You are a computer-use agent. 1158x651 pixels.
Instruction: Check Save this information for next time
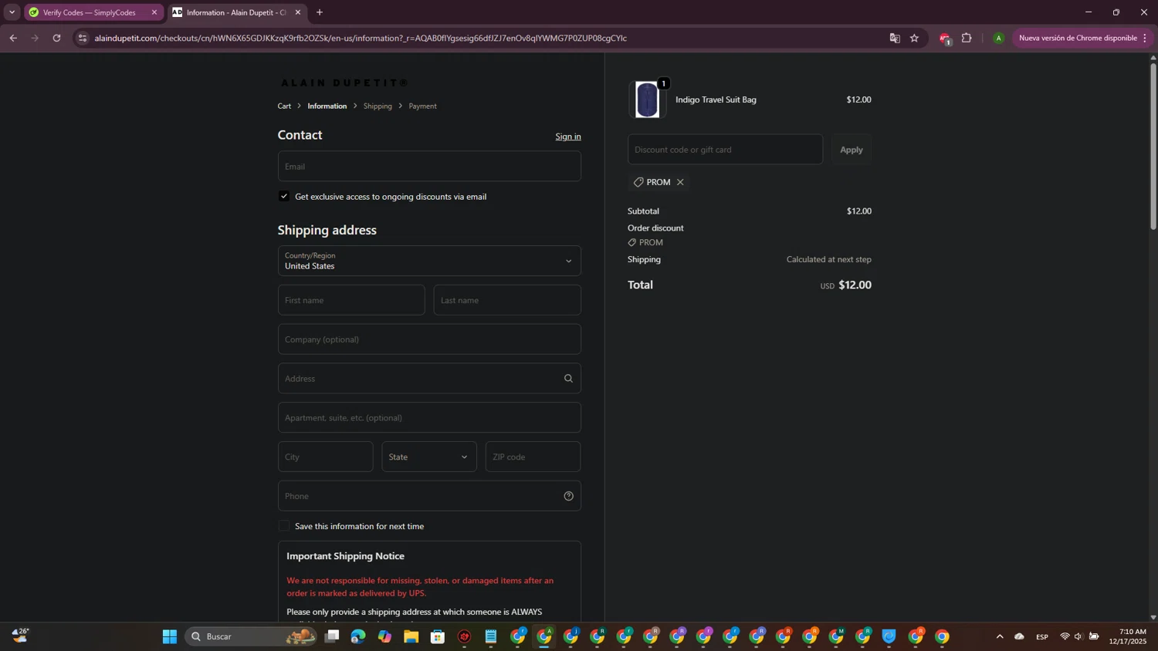coord(284,526)
